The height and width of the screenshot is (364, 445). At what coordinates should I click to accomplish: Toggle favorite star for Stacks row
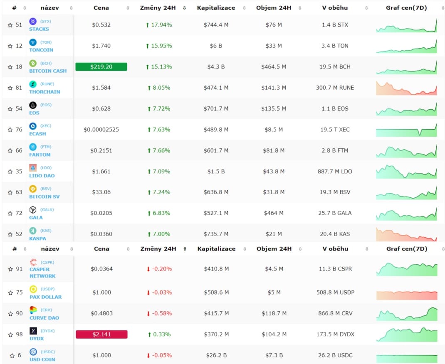click(x=10, y=25)
